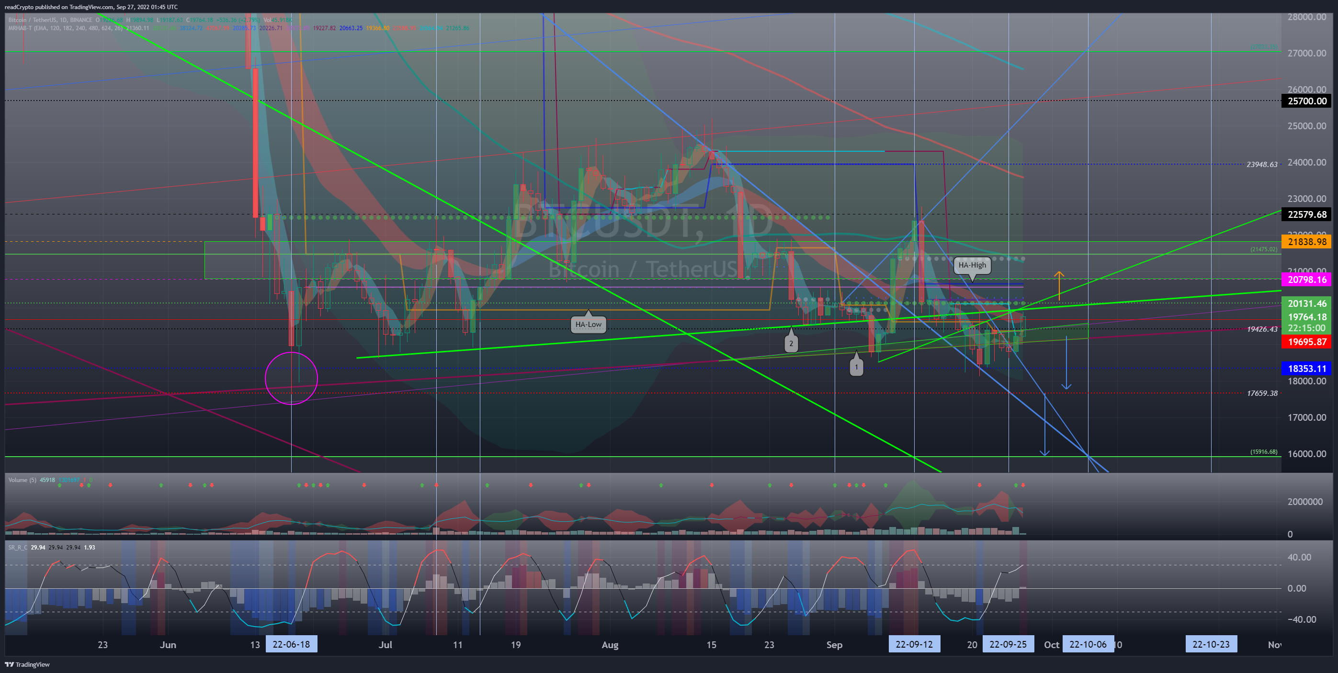Viewport: 1338px width, 673px height.
Task: Click the (21475.02) level label
Action: pyautogui.click(x=1263, y=249)
